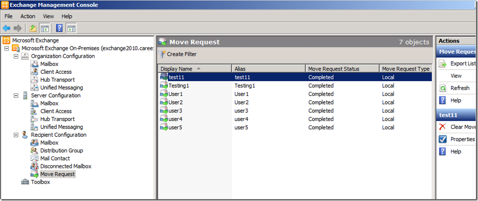
Task: Click the Export List icon in Actions
Action: click(x=443, y=64)
